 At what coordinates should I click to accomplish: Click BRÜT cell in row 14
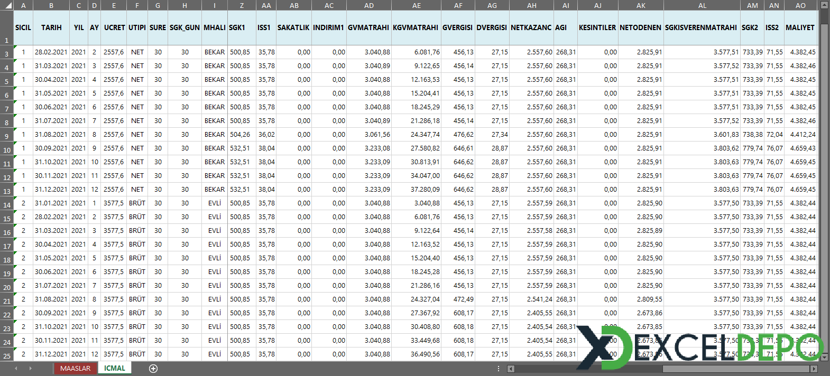point(137,203)
